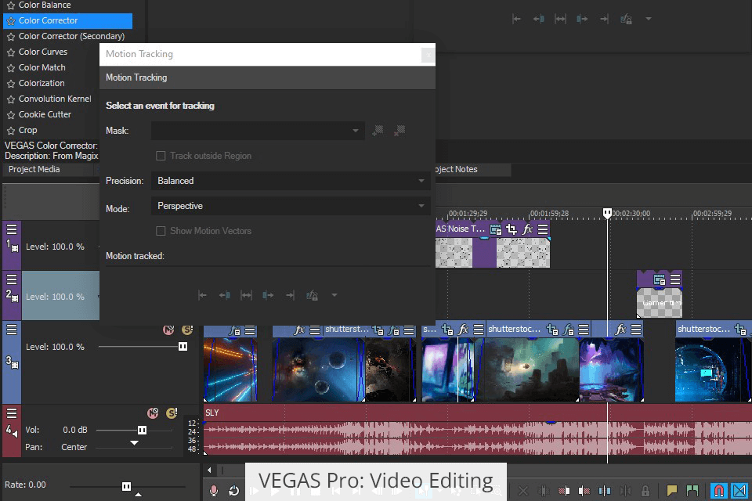
Task: Click the trim start icon in toolbar
Action: (564, 491)
